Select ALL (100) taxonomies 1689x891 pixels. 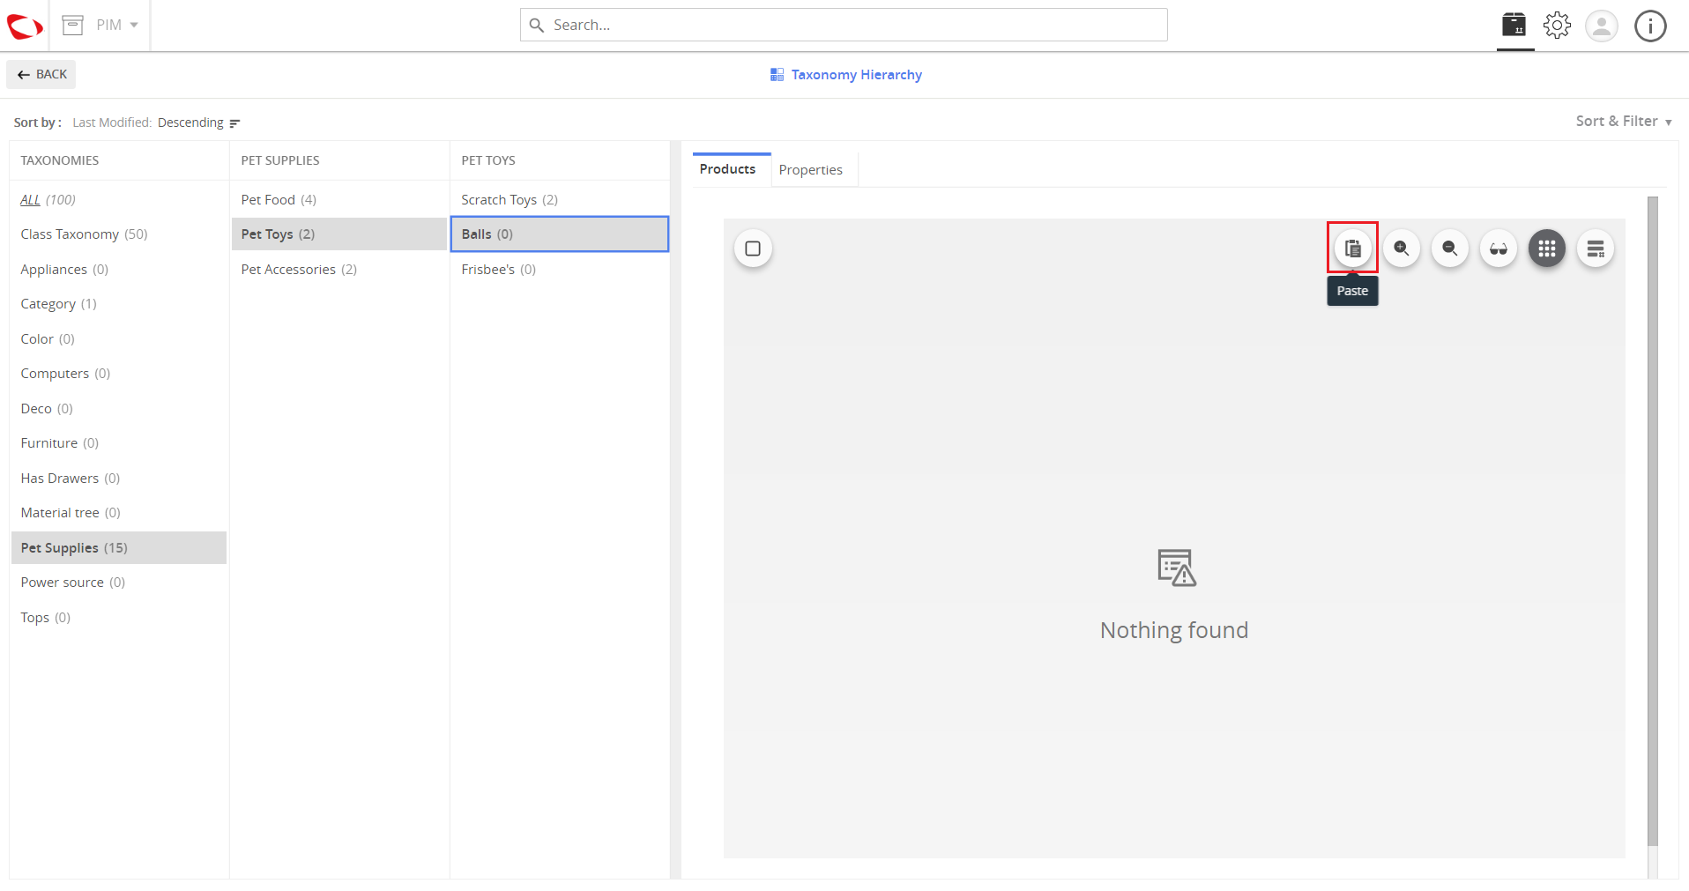[x=48, y=200]
